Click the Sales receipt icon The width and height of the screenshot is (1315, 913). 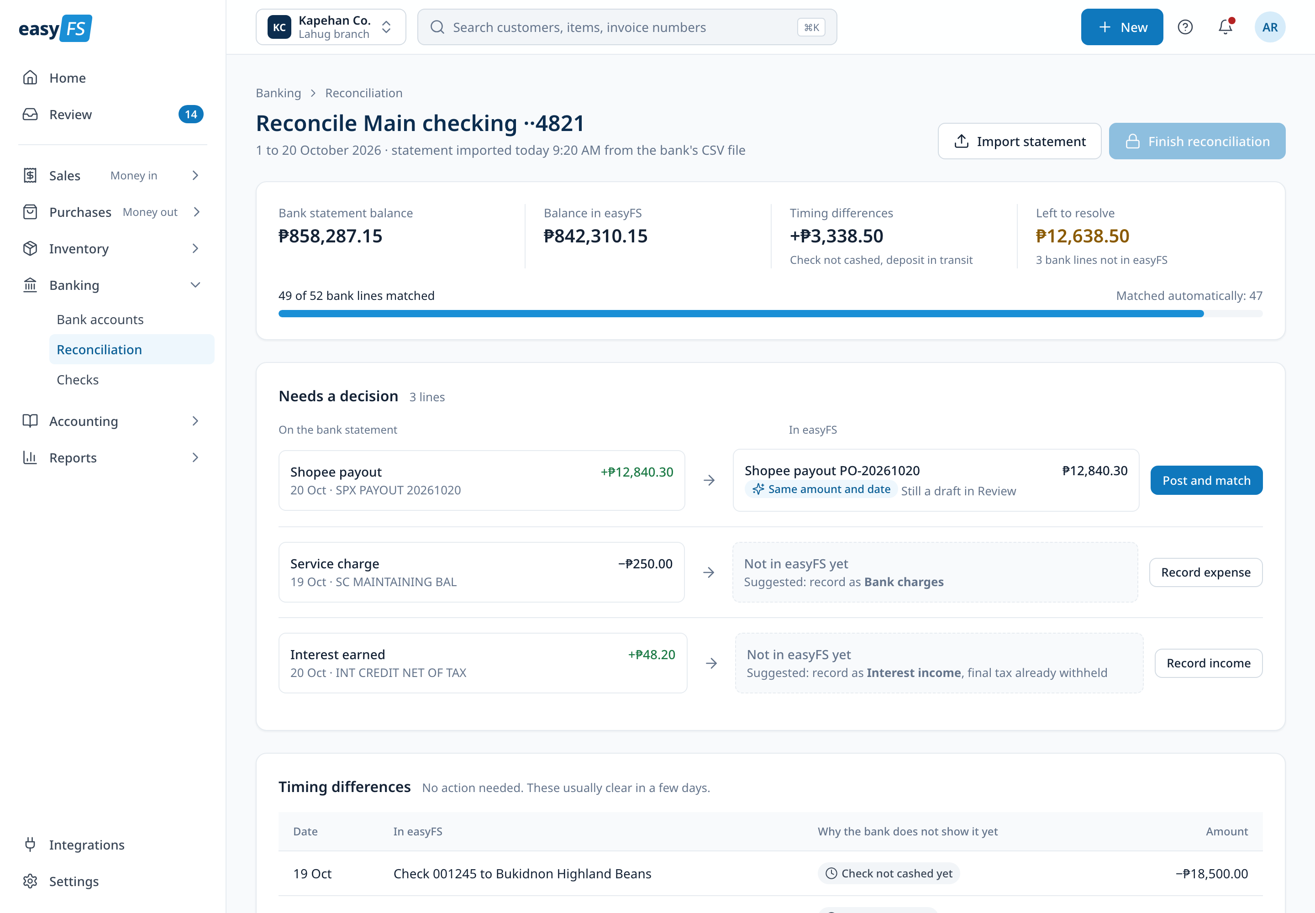30,176
